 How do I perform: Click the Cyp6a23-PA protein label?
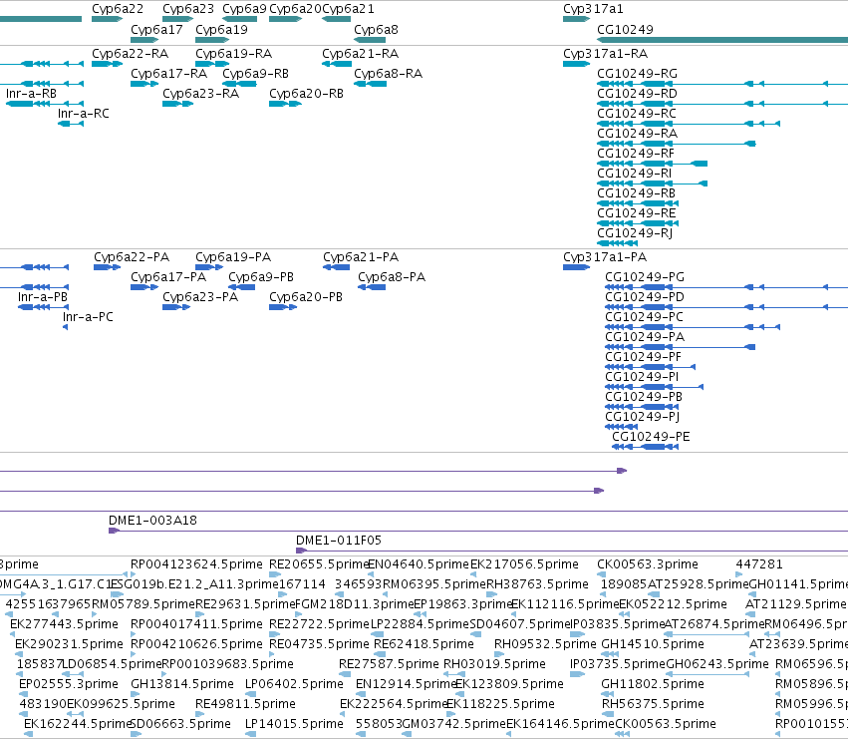point(200,296)
